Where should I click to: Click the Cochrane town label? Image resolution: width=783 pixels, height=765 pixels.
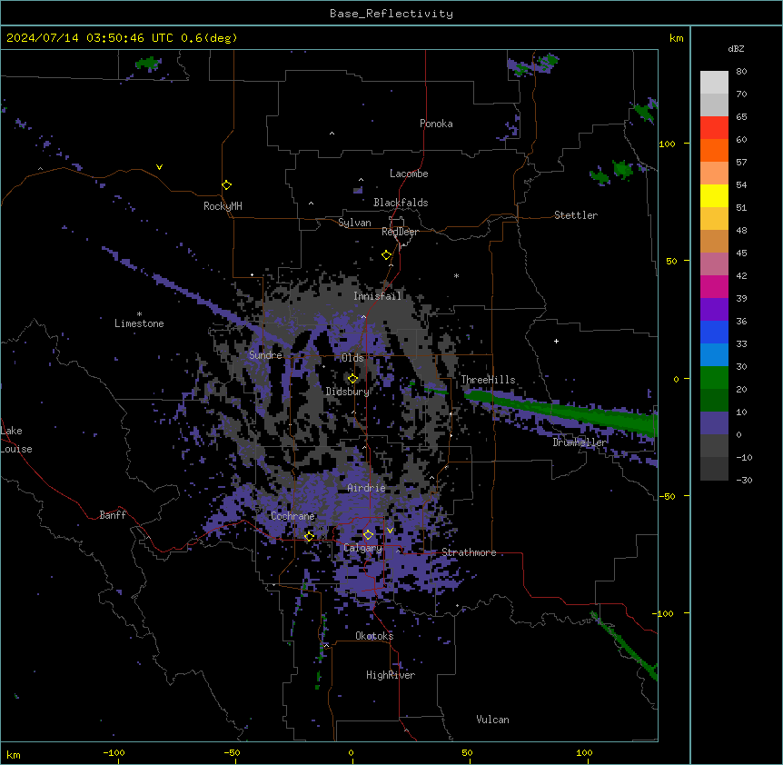pos(292,516)
